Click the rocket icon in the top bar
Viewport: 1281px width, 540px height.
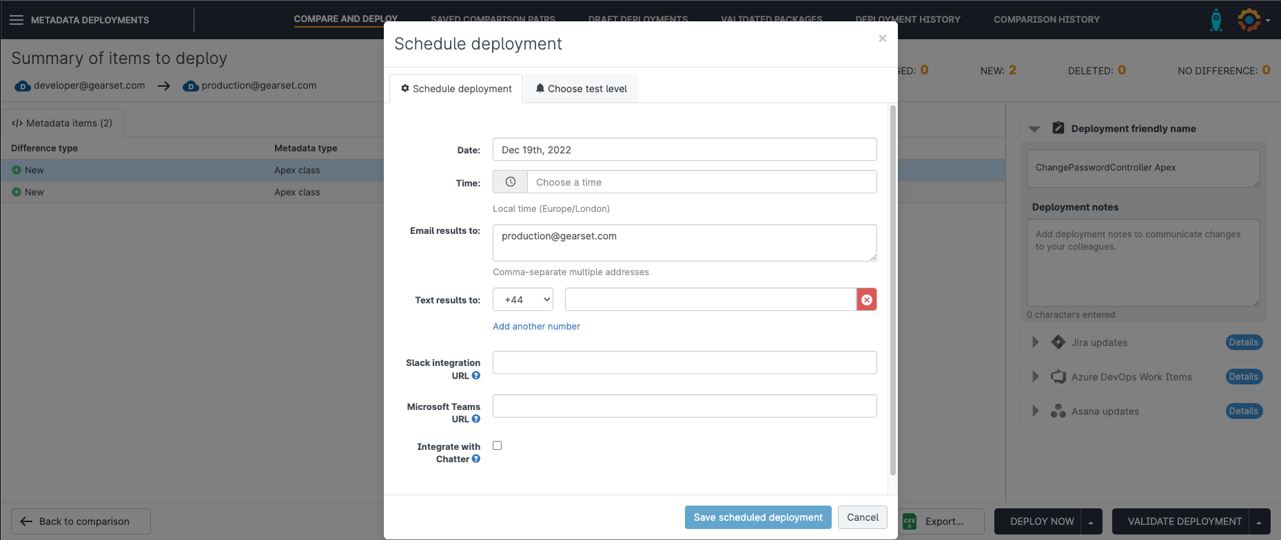point(1216,20)
